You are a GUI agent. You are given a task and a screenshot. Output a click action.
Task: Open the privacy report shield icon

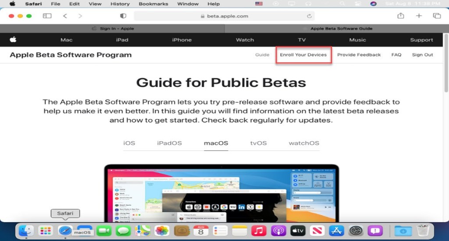pos(123,16)
